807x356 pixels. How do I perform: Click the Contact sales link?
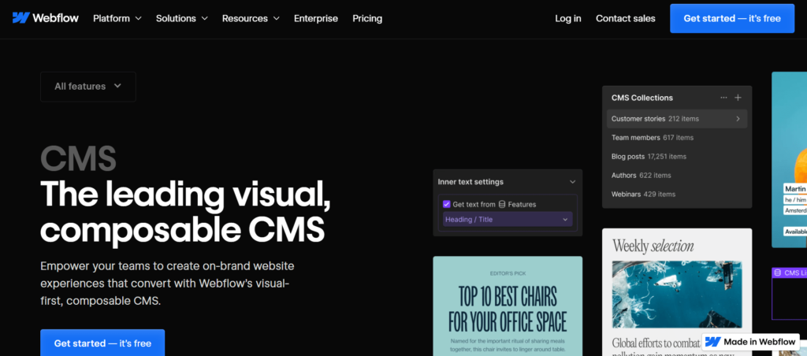pos(625,19)
